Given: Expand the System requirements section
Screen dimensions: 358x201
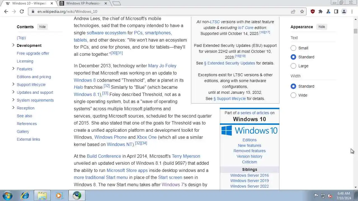Looking at the screenshot, I should [13, 100].
